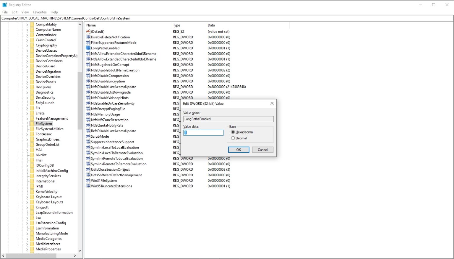
Task: Click the Registry Editor icon in the title bar
Action: pyautogui.click(x=4, y=4)
